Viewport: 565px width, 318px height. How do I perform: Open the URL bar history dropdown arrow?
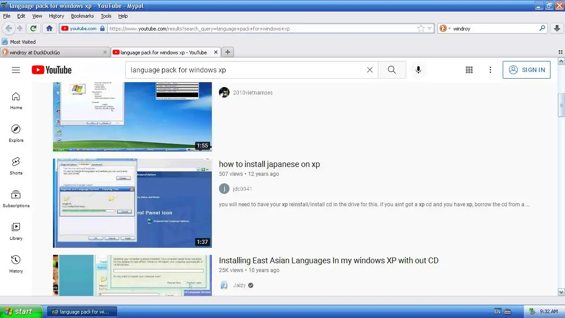[429, 29]
